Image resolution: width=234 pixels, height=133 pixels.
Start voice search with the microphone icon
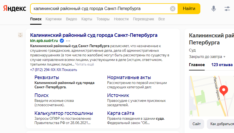pos(214,9)
